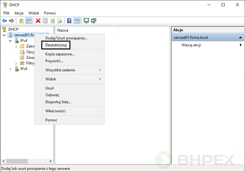Collapse the IPv4 tree node
The image size is (245, 172).
10,41
